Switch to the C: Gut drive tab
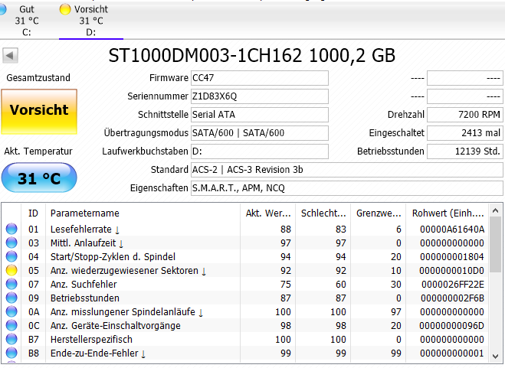Screen dimensions: 505x368 [26, 20]
